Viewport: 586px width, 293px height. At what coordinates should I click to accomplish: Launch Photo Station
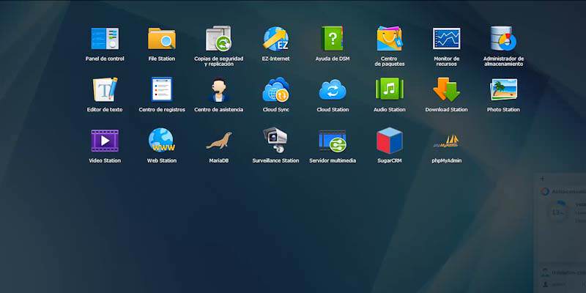[503, 89]
